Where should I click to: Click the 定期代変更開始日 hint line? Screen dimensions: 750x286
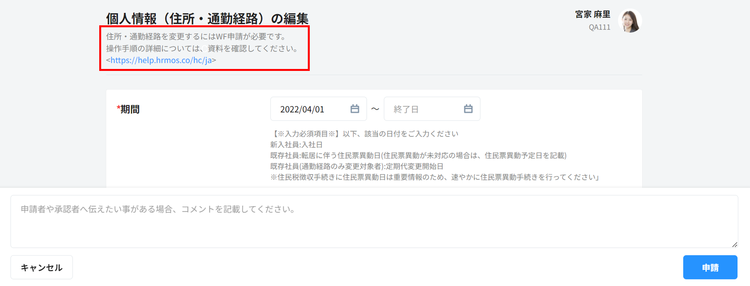pyautogui.click(x=357, y=166)
